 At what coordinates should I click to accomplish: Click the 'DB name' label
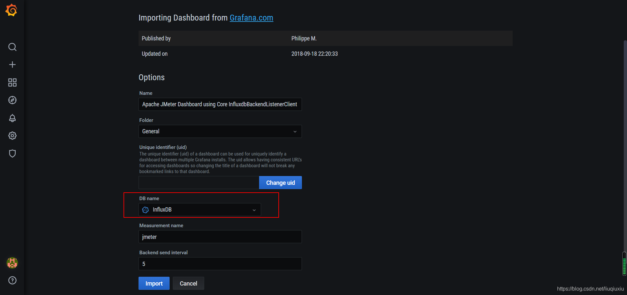[149, 199]
